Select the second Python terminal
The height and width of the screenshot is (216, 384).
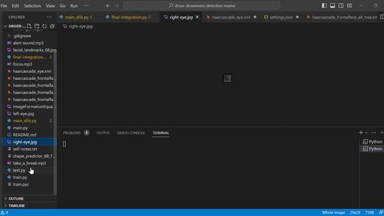point(372,149)
